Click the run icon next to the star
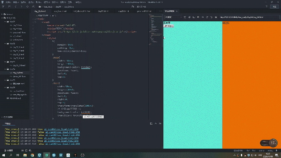Image resolution: width=281 pixels, height=158 pixels. (x=33, y=7)
